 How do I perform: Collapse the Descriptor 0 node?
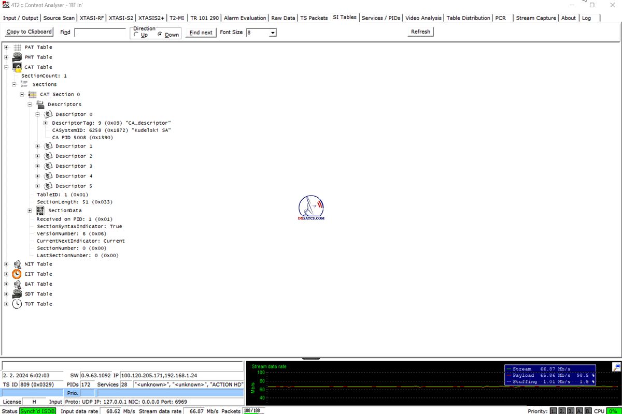(37, 114)
